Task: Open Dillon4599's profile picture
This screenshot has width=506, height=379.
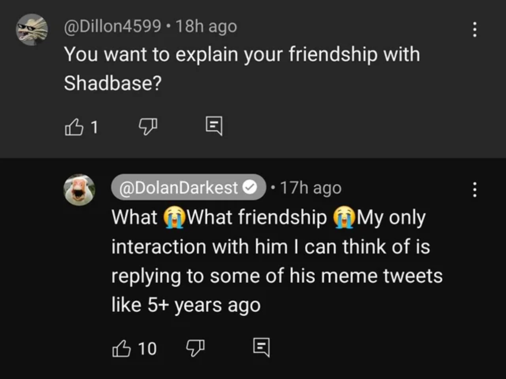Action: click(x=32, y=30)
